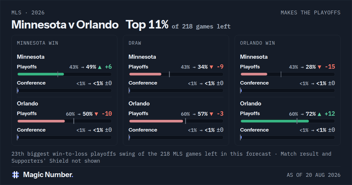Click the MLS · 2026 label
The height and width of the screenshot is (185, 352).
point(28,13)
